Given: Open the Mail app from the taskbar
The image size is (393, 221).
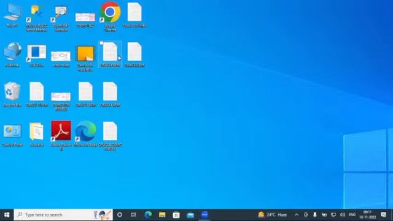Looking at the screenshot, I should pyautogui.click(x=190, y=215).
